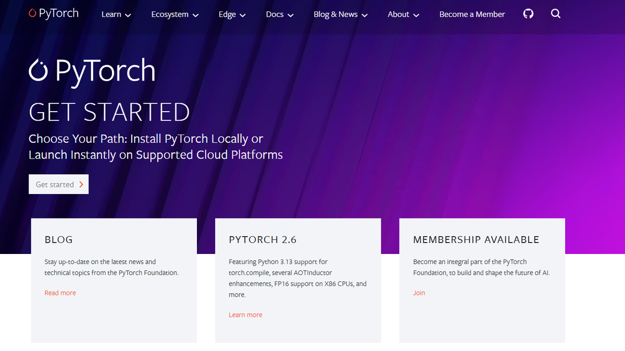This screenshot has height=351, width=625.
Task: Open the Blog & News menu
Action: [341, 15]
